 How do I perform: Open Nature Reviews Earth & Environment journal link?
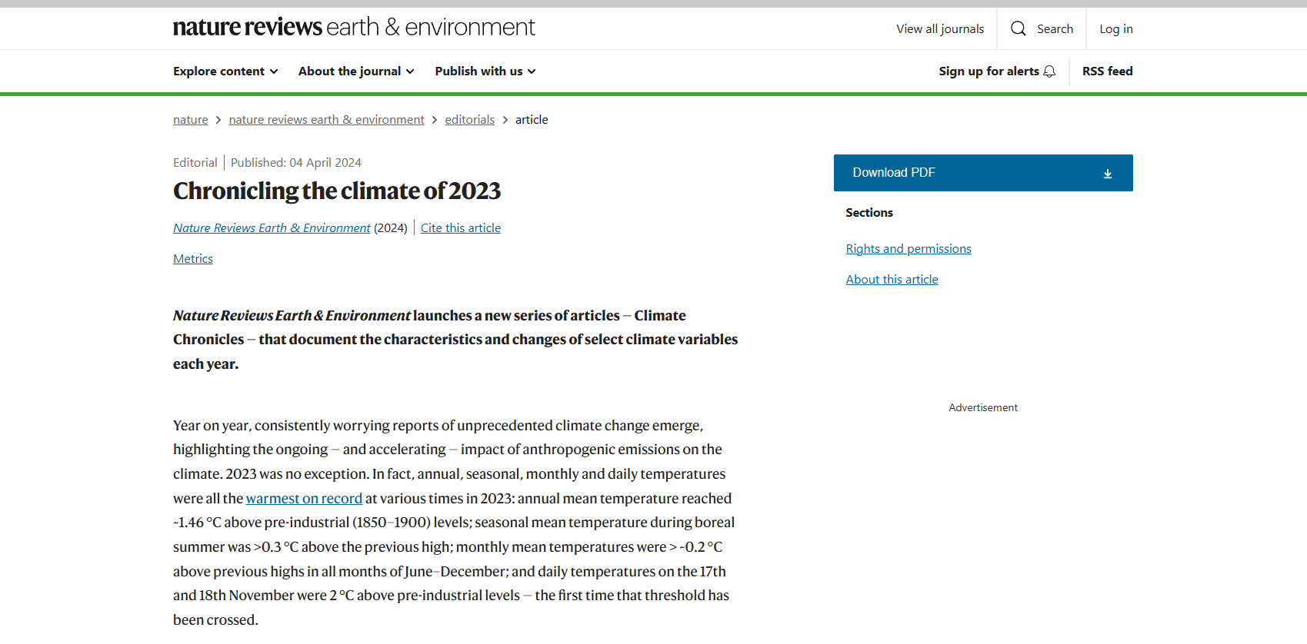coord(272,228)
